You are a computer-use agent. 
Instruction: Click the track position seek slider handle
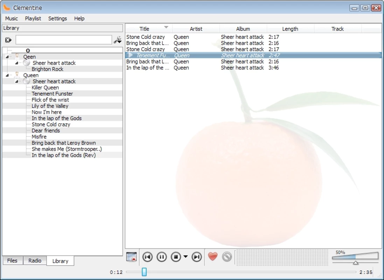point(144,272)
